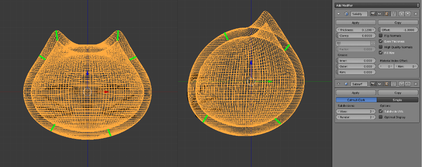Apply the Solidify modifier
The height and width of the screenshot is (167, 422).
(x=356, y=22)
